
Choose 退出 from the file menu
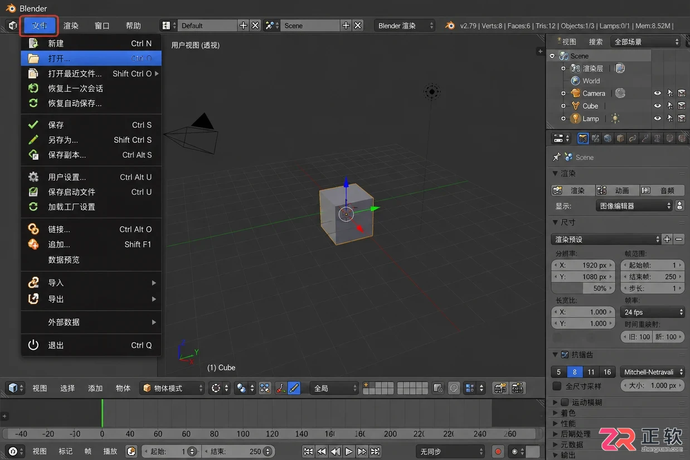pyautogui.click(x=91, y=345)
